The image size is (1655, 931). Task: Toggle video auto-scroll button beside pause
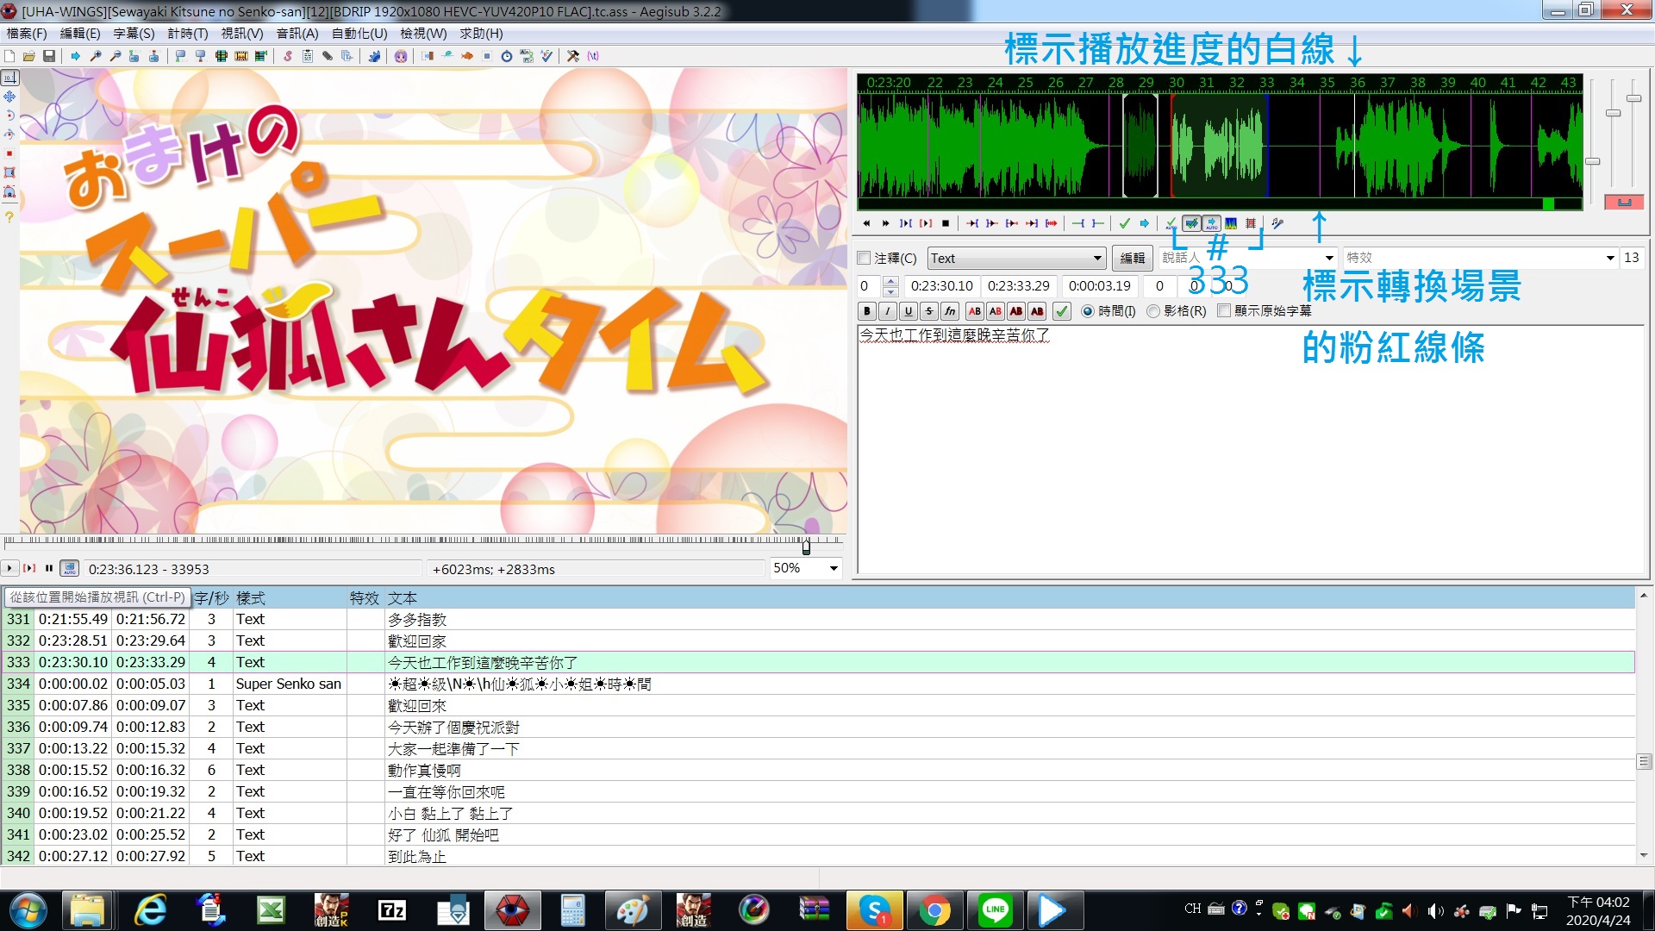click(x=70, y=568)
